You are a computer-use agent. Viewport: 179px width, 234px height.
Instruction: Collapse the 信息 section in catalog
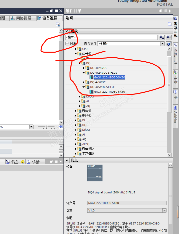point(67,160)
